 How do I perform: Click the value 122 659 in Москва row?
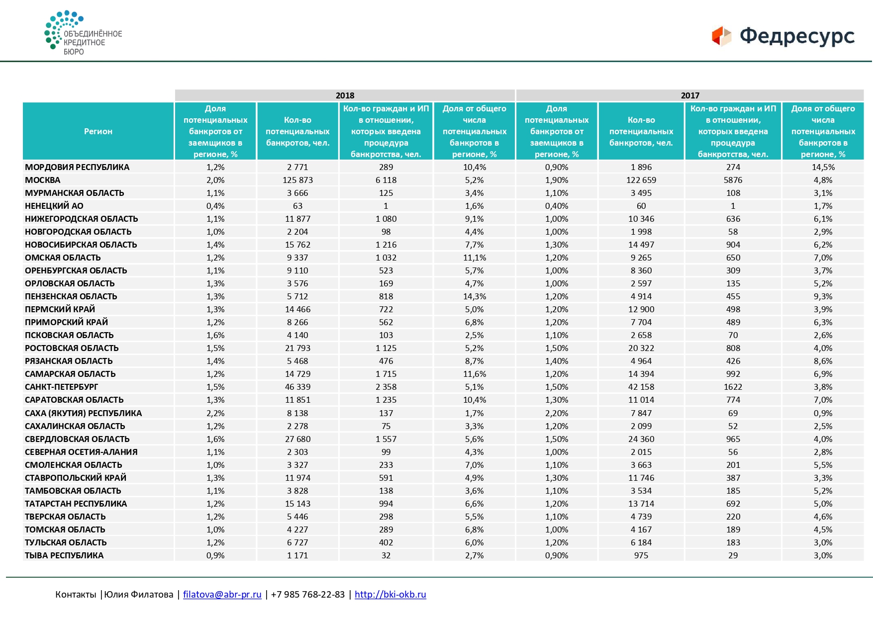(641, 180)
